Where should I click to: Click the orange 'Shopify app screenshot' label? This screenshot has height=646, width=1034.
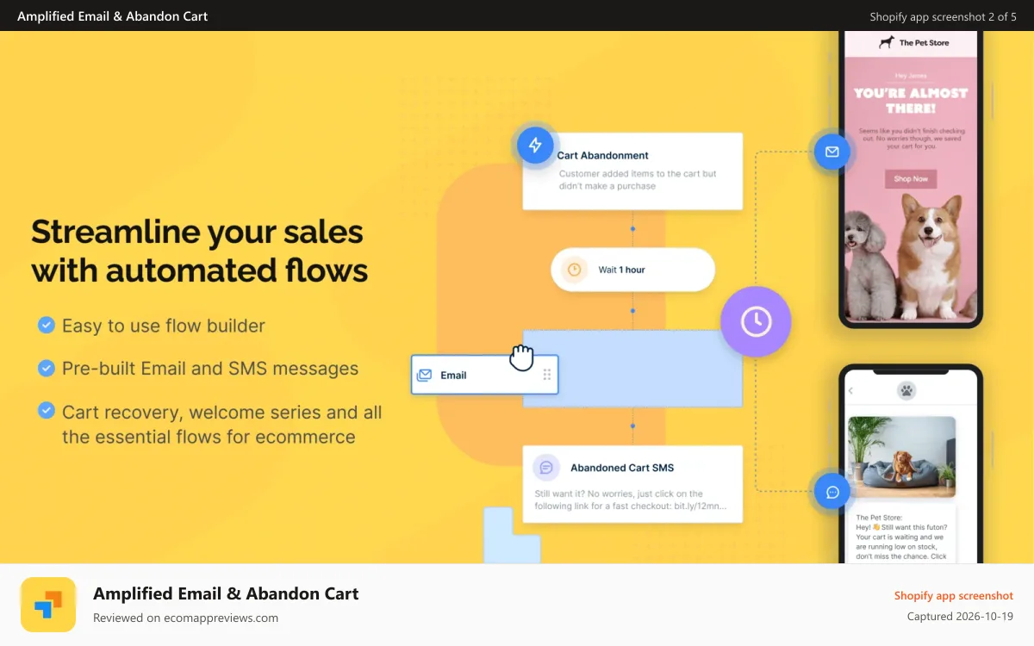[x=954, y=595]
